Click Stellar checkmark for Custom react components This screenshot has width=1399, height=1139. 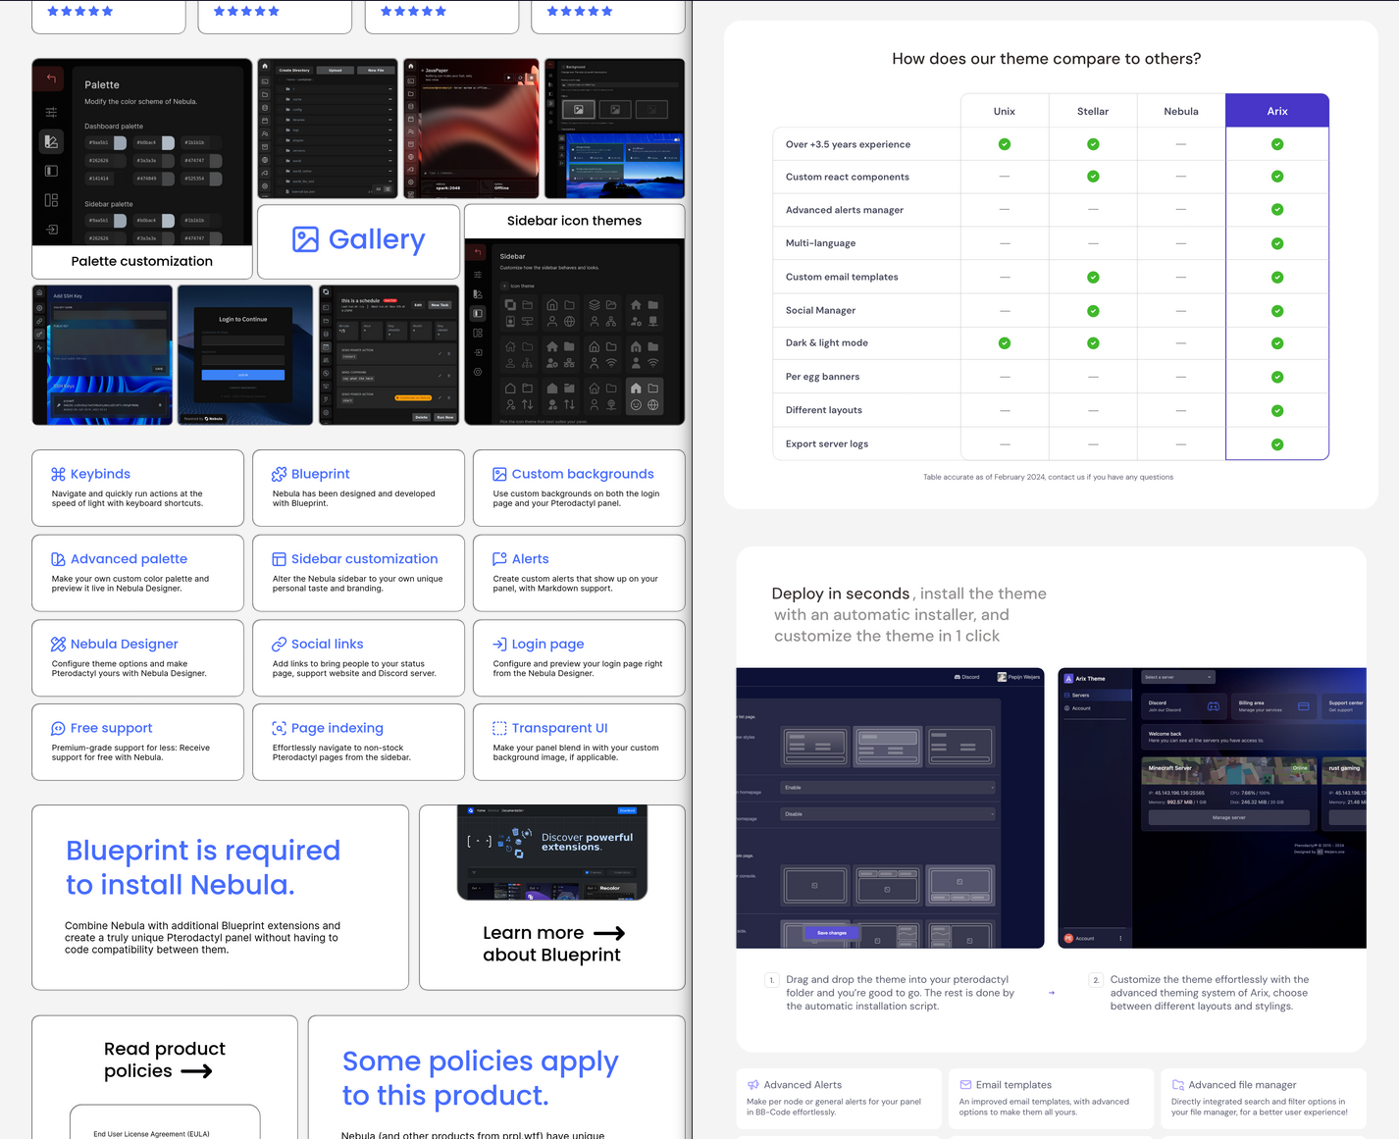point(1093,177)
